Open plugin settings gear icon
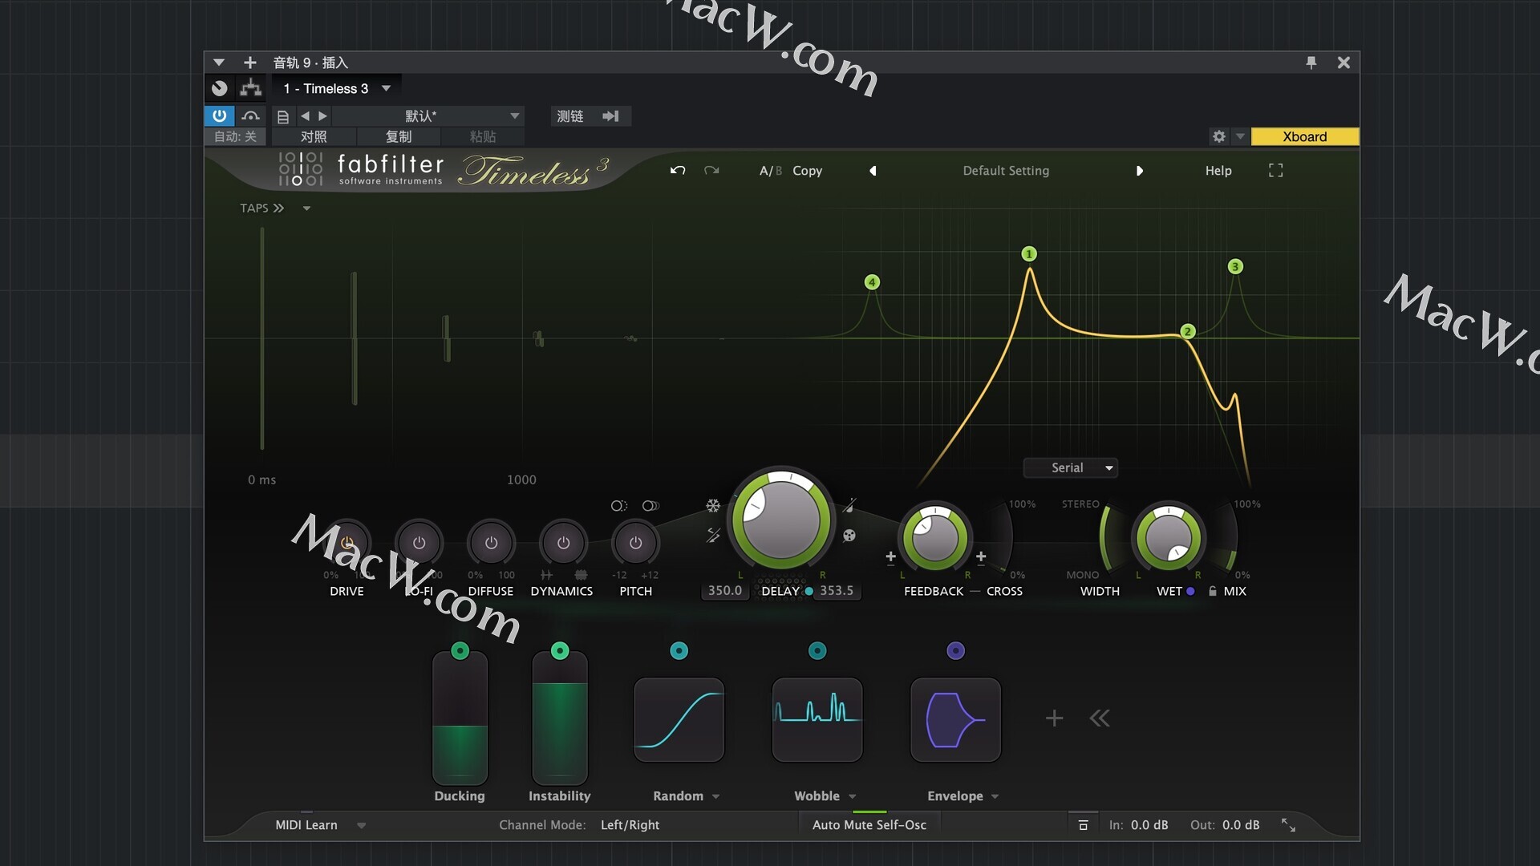The image size is (1540, 866). tap(1218, 136)
